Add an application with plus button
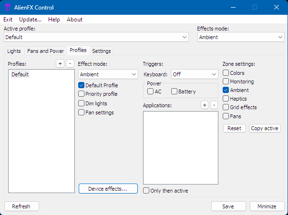This screenshot has height=215, width=288. [205, 105]
